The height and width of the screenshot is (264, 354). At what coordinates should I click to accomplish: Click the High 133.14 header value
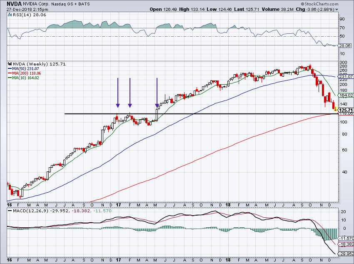pos(192,10)
